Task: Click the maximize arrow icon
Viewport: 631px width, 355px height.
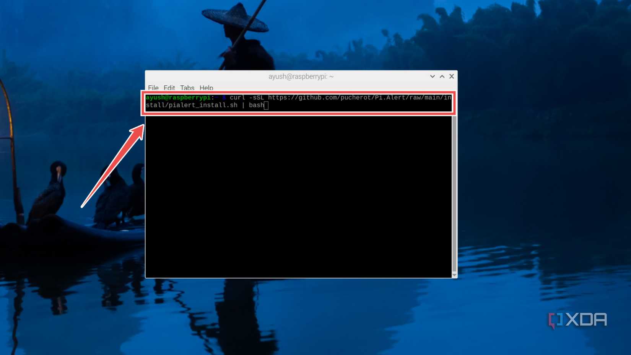Action: click(442, 76)
